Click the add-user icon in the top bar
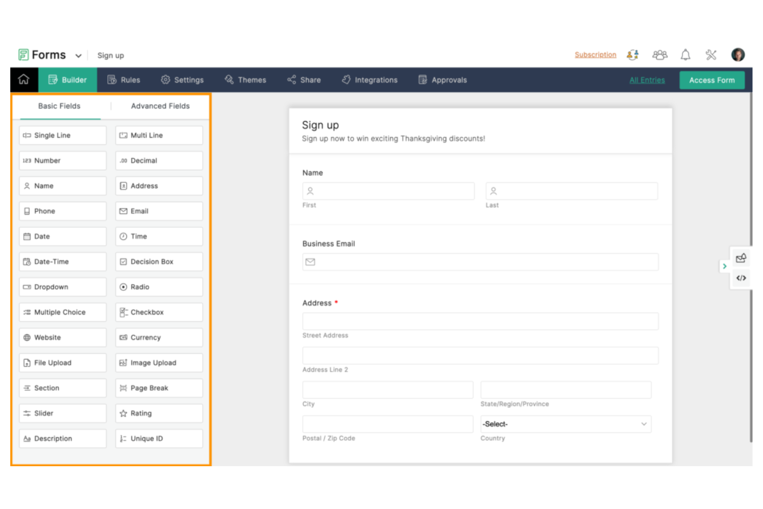Viewport: 763px width, 509px height. tap(633, 55)
